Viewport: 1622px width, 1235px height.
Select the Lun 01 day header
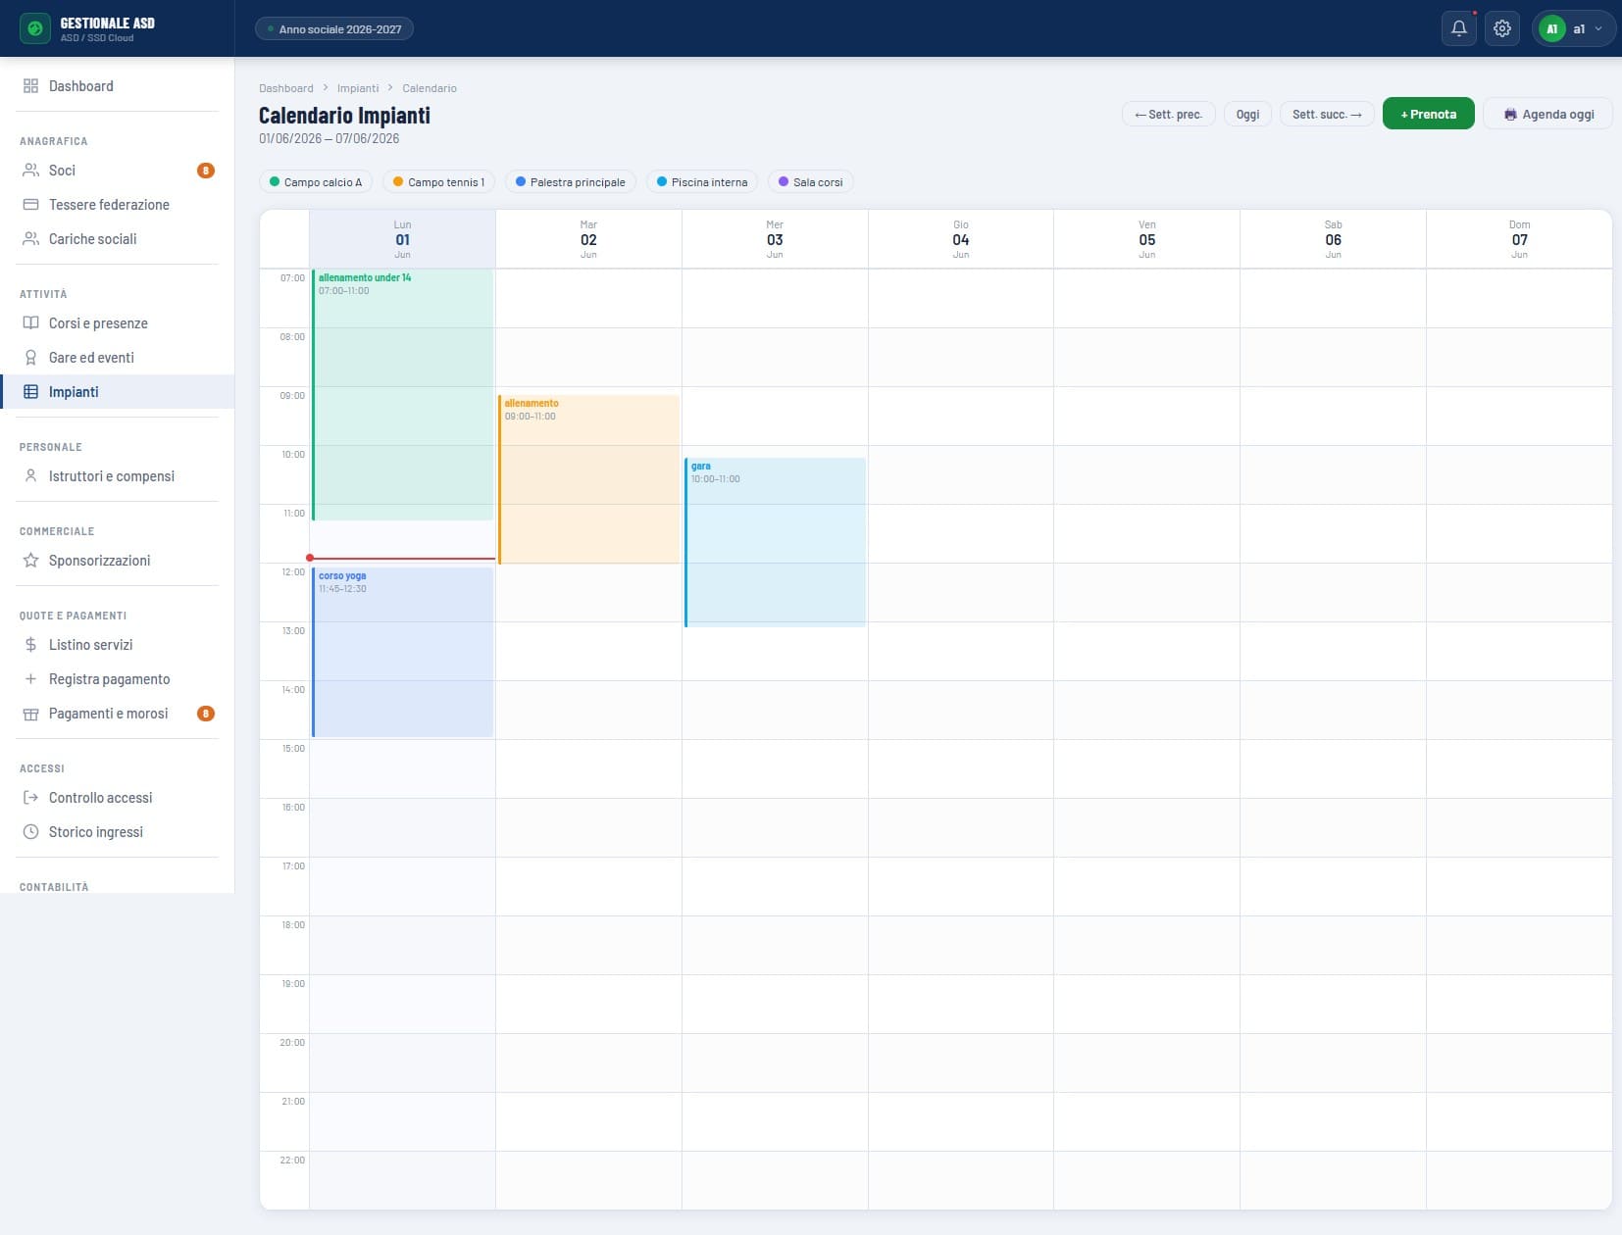(403, 239)
